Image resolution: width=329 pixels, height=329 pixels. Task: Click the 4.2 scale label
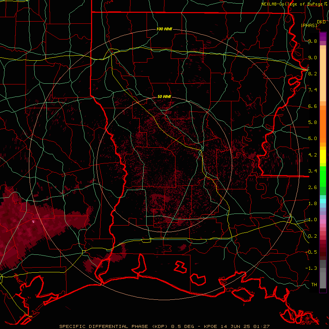(x=313, y=155)
